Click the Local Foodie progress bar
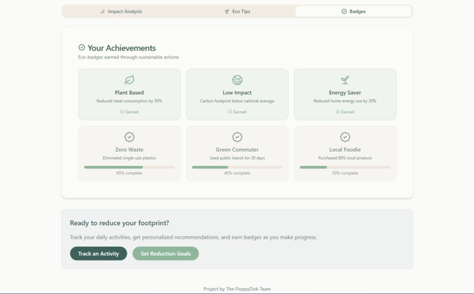Screen dimensions: 474x294 click(x=345, y=167)
